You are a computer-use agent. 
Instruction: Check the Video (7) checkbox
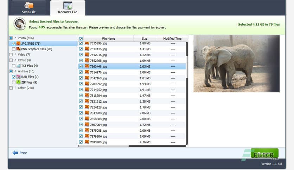click(x=11, y=55)
